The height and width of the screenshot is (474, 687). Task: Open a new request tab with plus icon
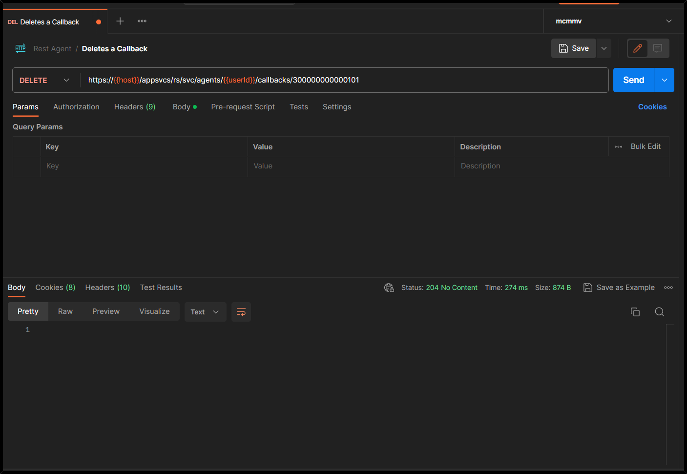120,21
